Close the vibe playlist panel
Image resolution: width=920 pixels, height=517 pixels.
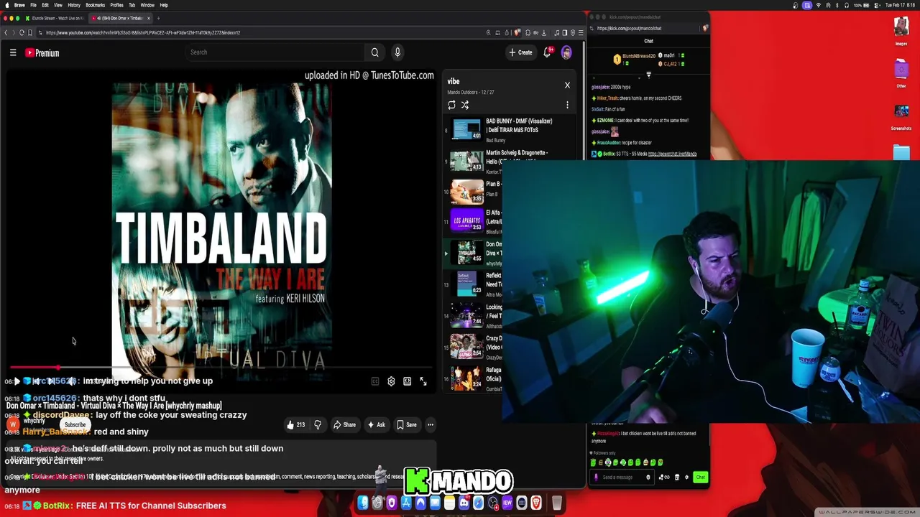[567, 85]
